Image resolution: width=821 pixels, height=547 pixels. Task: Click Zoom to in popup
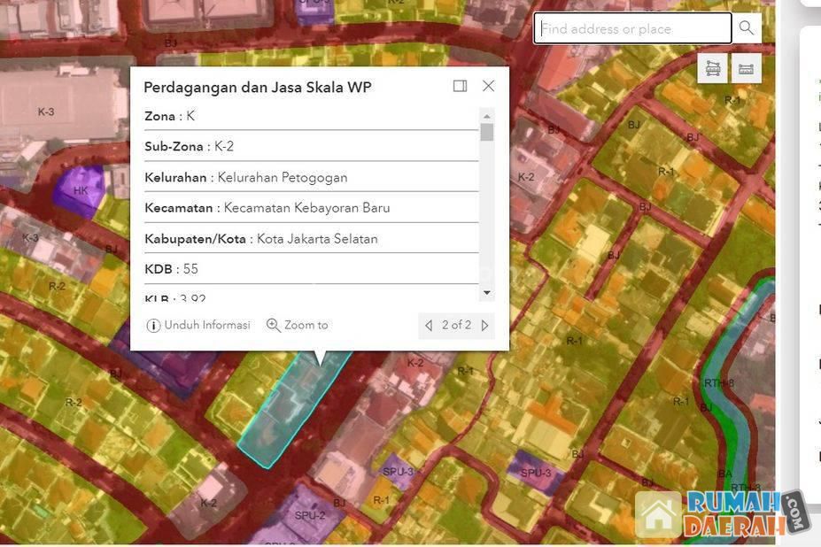[298, 325]
